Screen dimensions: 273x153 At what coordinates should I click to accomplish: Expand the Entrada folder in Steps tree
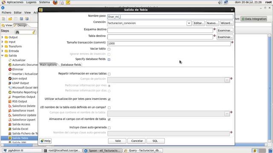pyautogui.click(x=2, y=51)
